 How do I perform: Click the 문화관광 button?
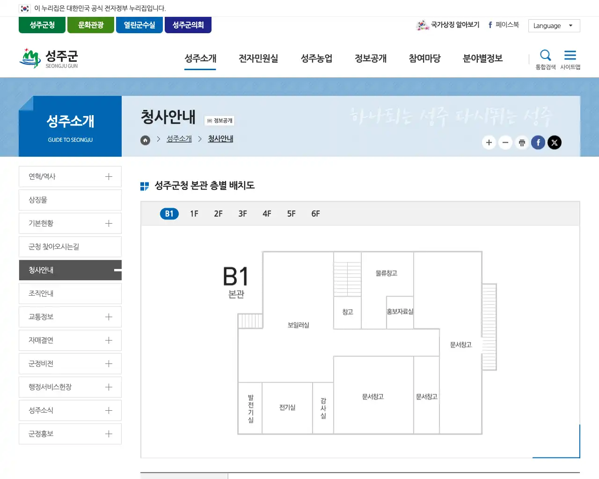91,25
